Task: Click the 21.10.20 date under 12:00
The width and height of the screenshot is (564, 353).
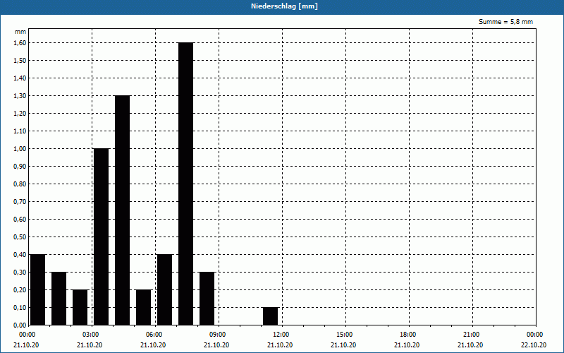Action: pyautogui.click(x=280, y=345)
